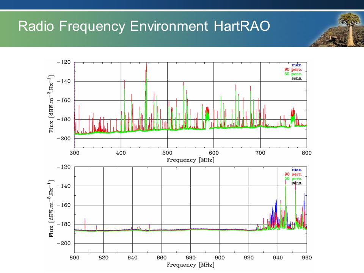Click the "900" frequency tick label
The image size is (364, 273).
[x=220, y=257]
